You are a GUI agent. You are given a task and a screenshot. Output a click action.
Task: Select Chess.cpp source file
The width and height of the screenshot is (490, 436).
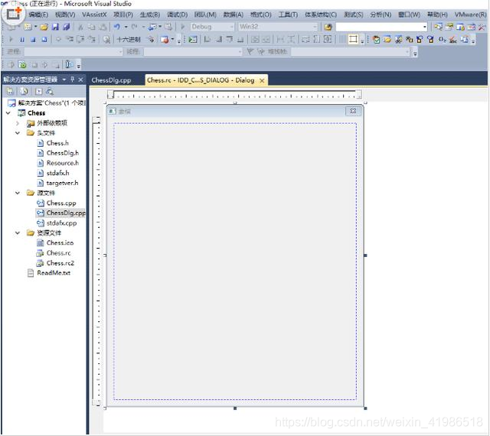[x=61, y=203]
